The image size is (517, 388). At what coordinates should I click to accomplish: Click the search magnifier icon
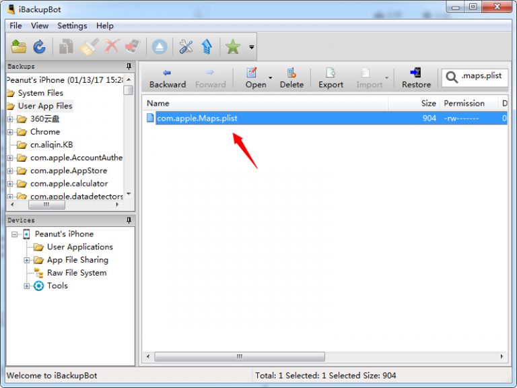(452, 77)
